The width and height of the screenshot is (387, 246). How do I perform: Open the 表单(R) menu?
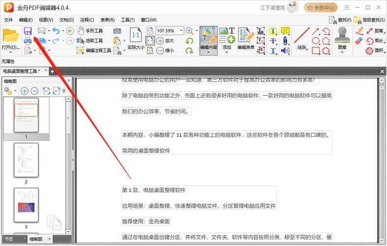[x=107, y=20]
